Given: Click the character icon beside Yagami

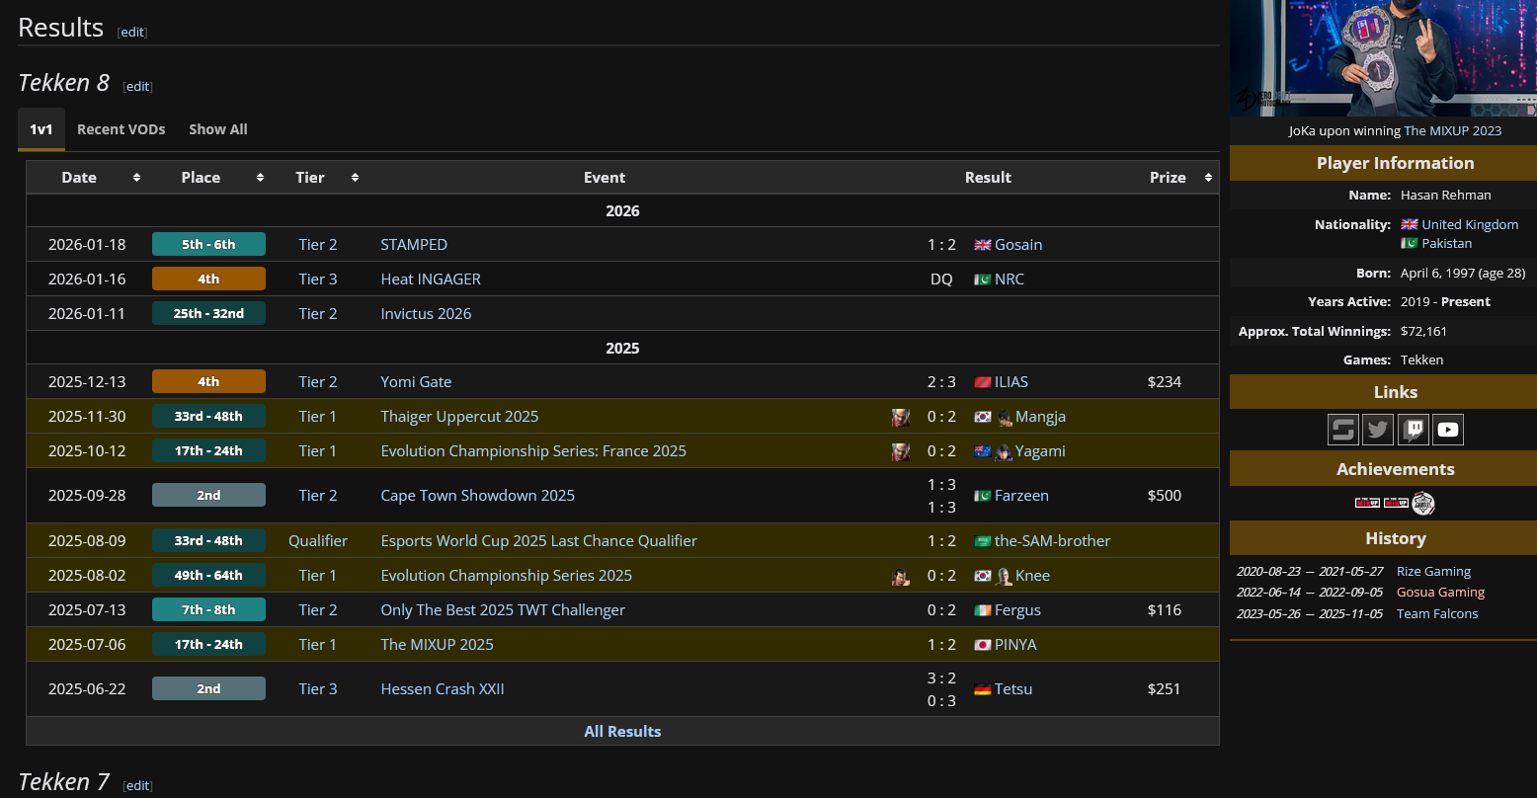Looking at the screenshot, I should pyautogui.click(x=1005, y=451).
